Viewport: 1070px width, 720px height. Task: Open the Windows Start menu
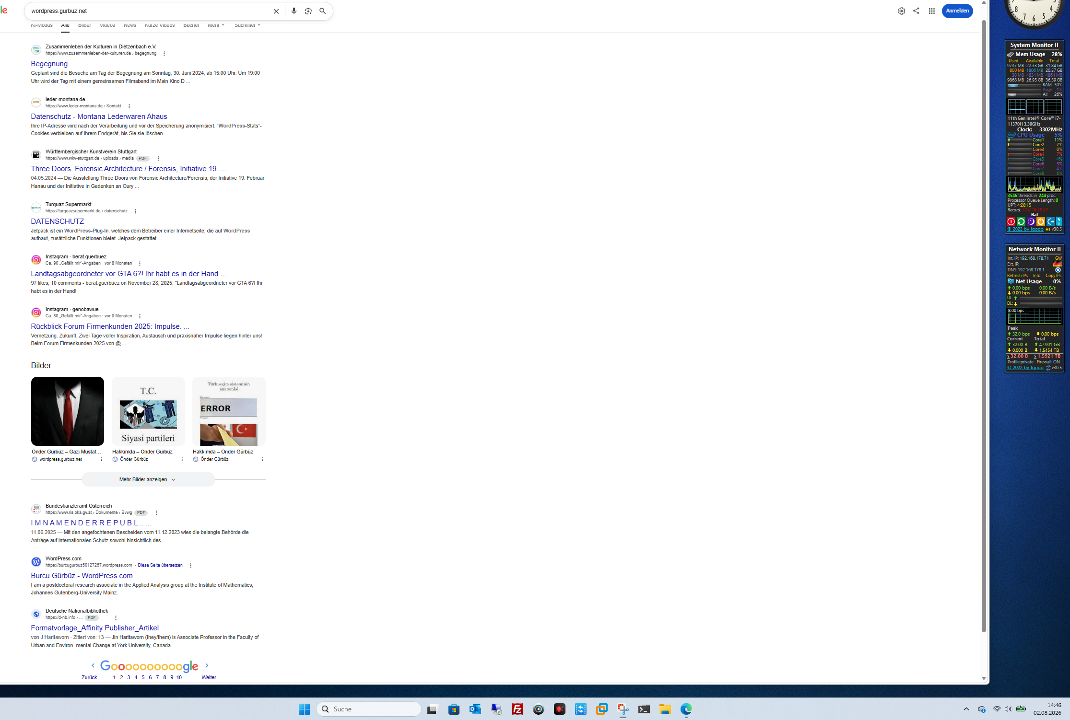tap(304, 709)
